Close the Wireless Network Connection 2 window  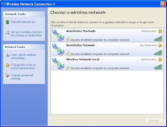[163, 4]
